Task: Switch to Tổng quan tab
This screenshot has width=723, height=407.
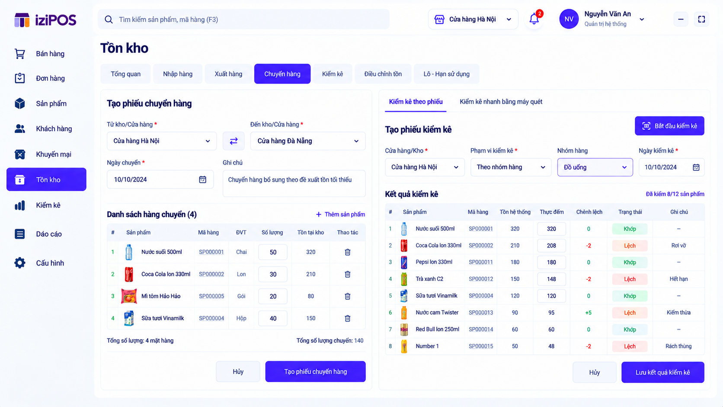Action: [x=125, y=74]
